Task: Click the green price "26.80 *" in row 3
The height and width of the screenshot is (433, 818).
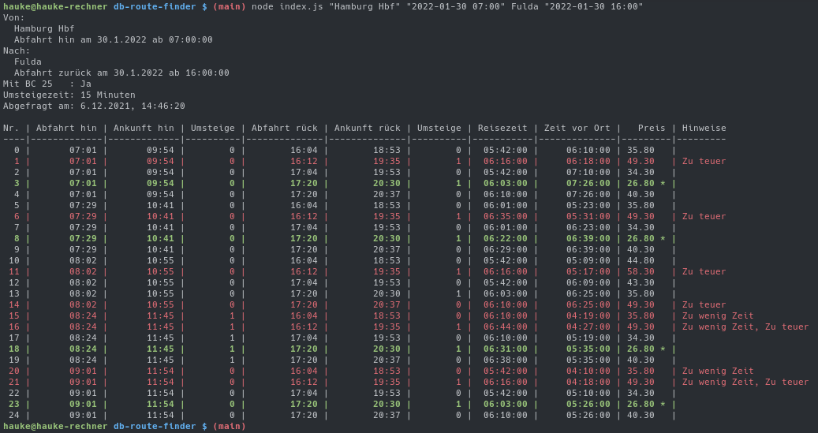Action: coord(646,183)
